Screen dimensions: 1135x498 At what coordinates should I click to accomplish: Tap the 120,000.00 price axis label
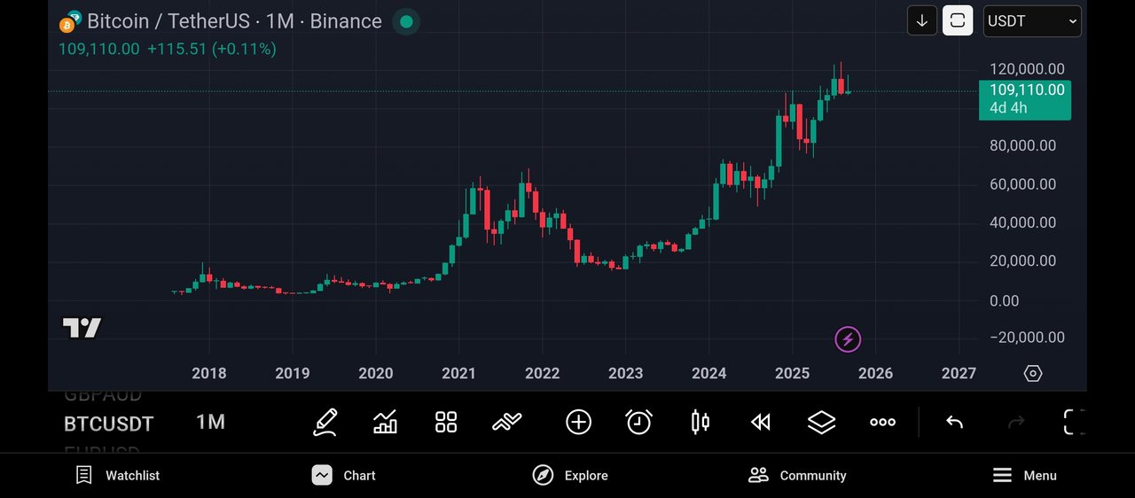1027,69
